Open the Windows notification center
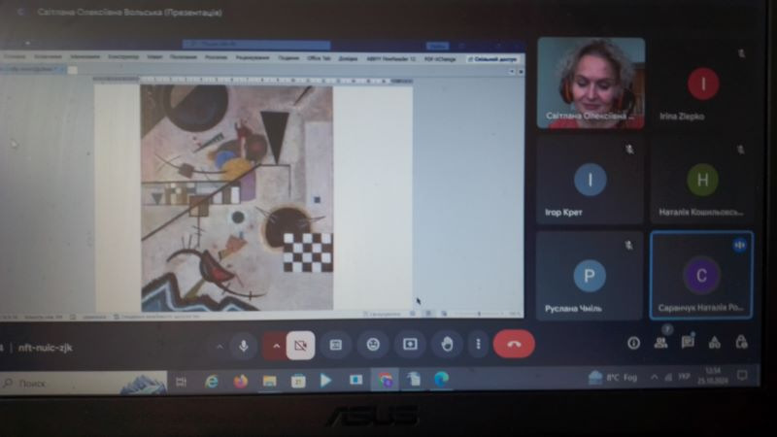The width and height of the screenshot is (777, 437). click(742, 376)
